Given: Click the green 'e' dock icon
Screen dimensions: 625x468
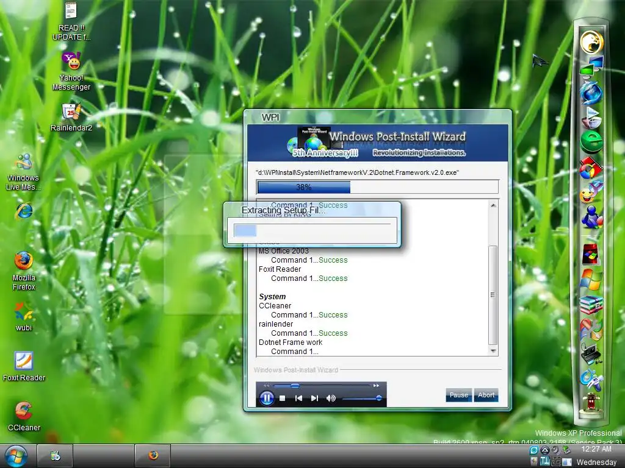Looking at the screenshot, I should 591,141.
